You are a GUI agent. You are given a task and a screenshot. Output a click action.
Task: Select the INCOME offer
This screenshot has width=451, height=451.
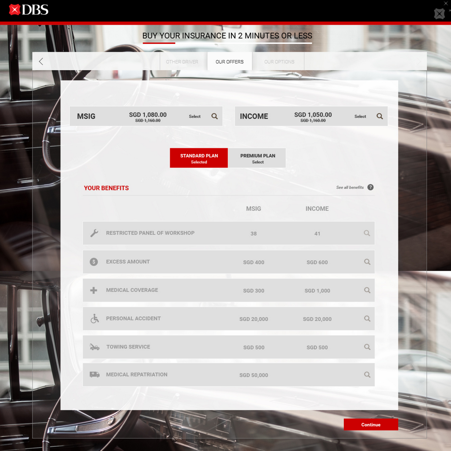tap(360, 117)
